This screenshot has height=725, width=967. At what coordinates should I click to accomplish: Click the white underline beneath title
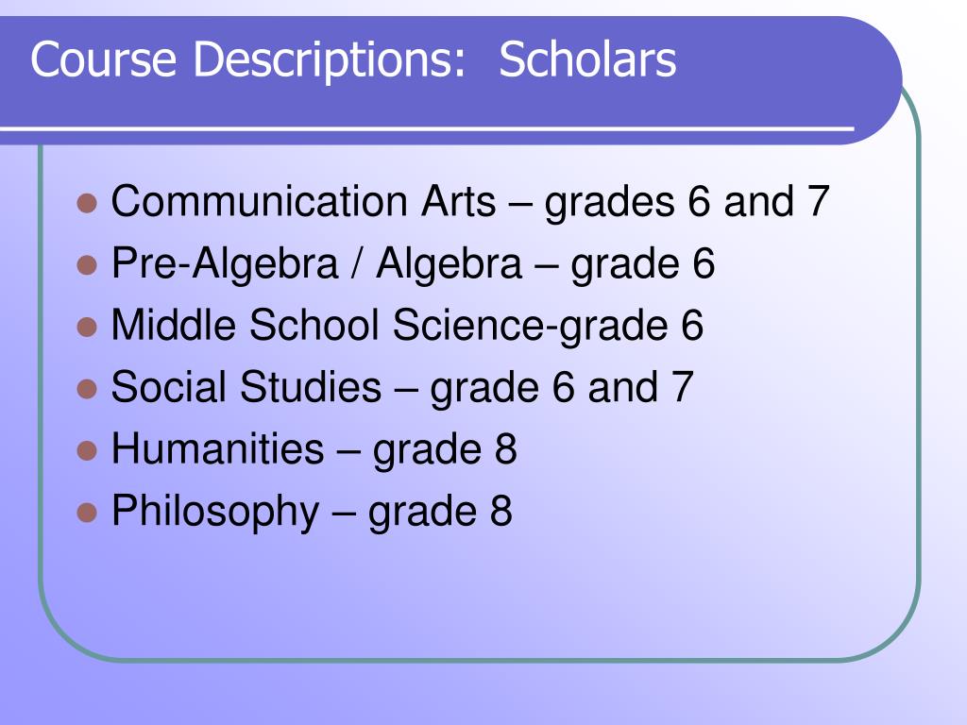point(427,128)
